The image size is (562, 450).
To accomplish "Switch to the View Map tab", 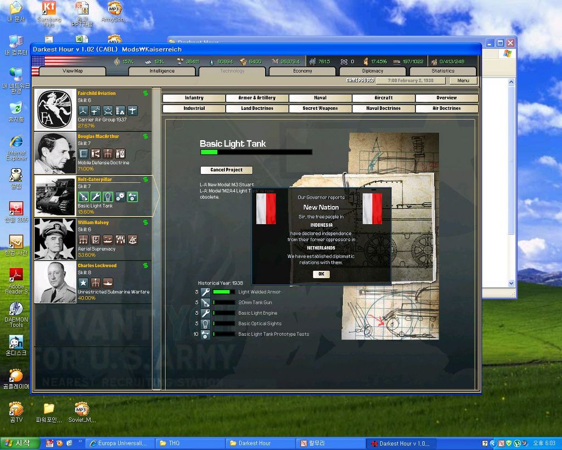I will [x=72, y=71].
